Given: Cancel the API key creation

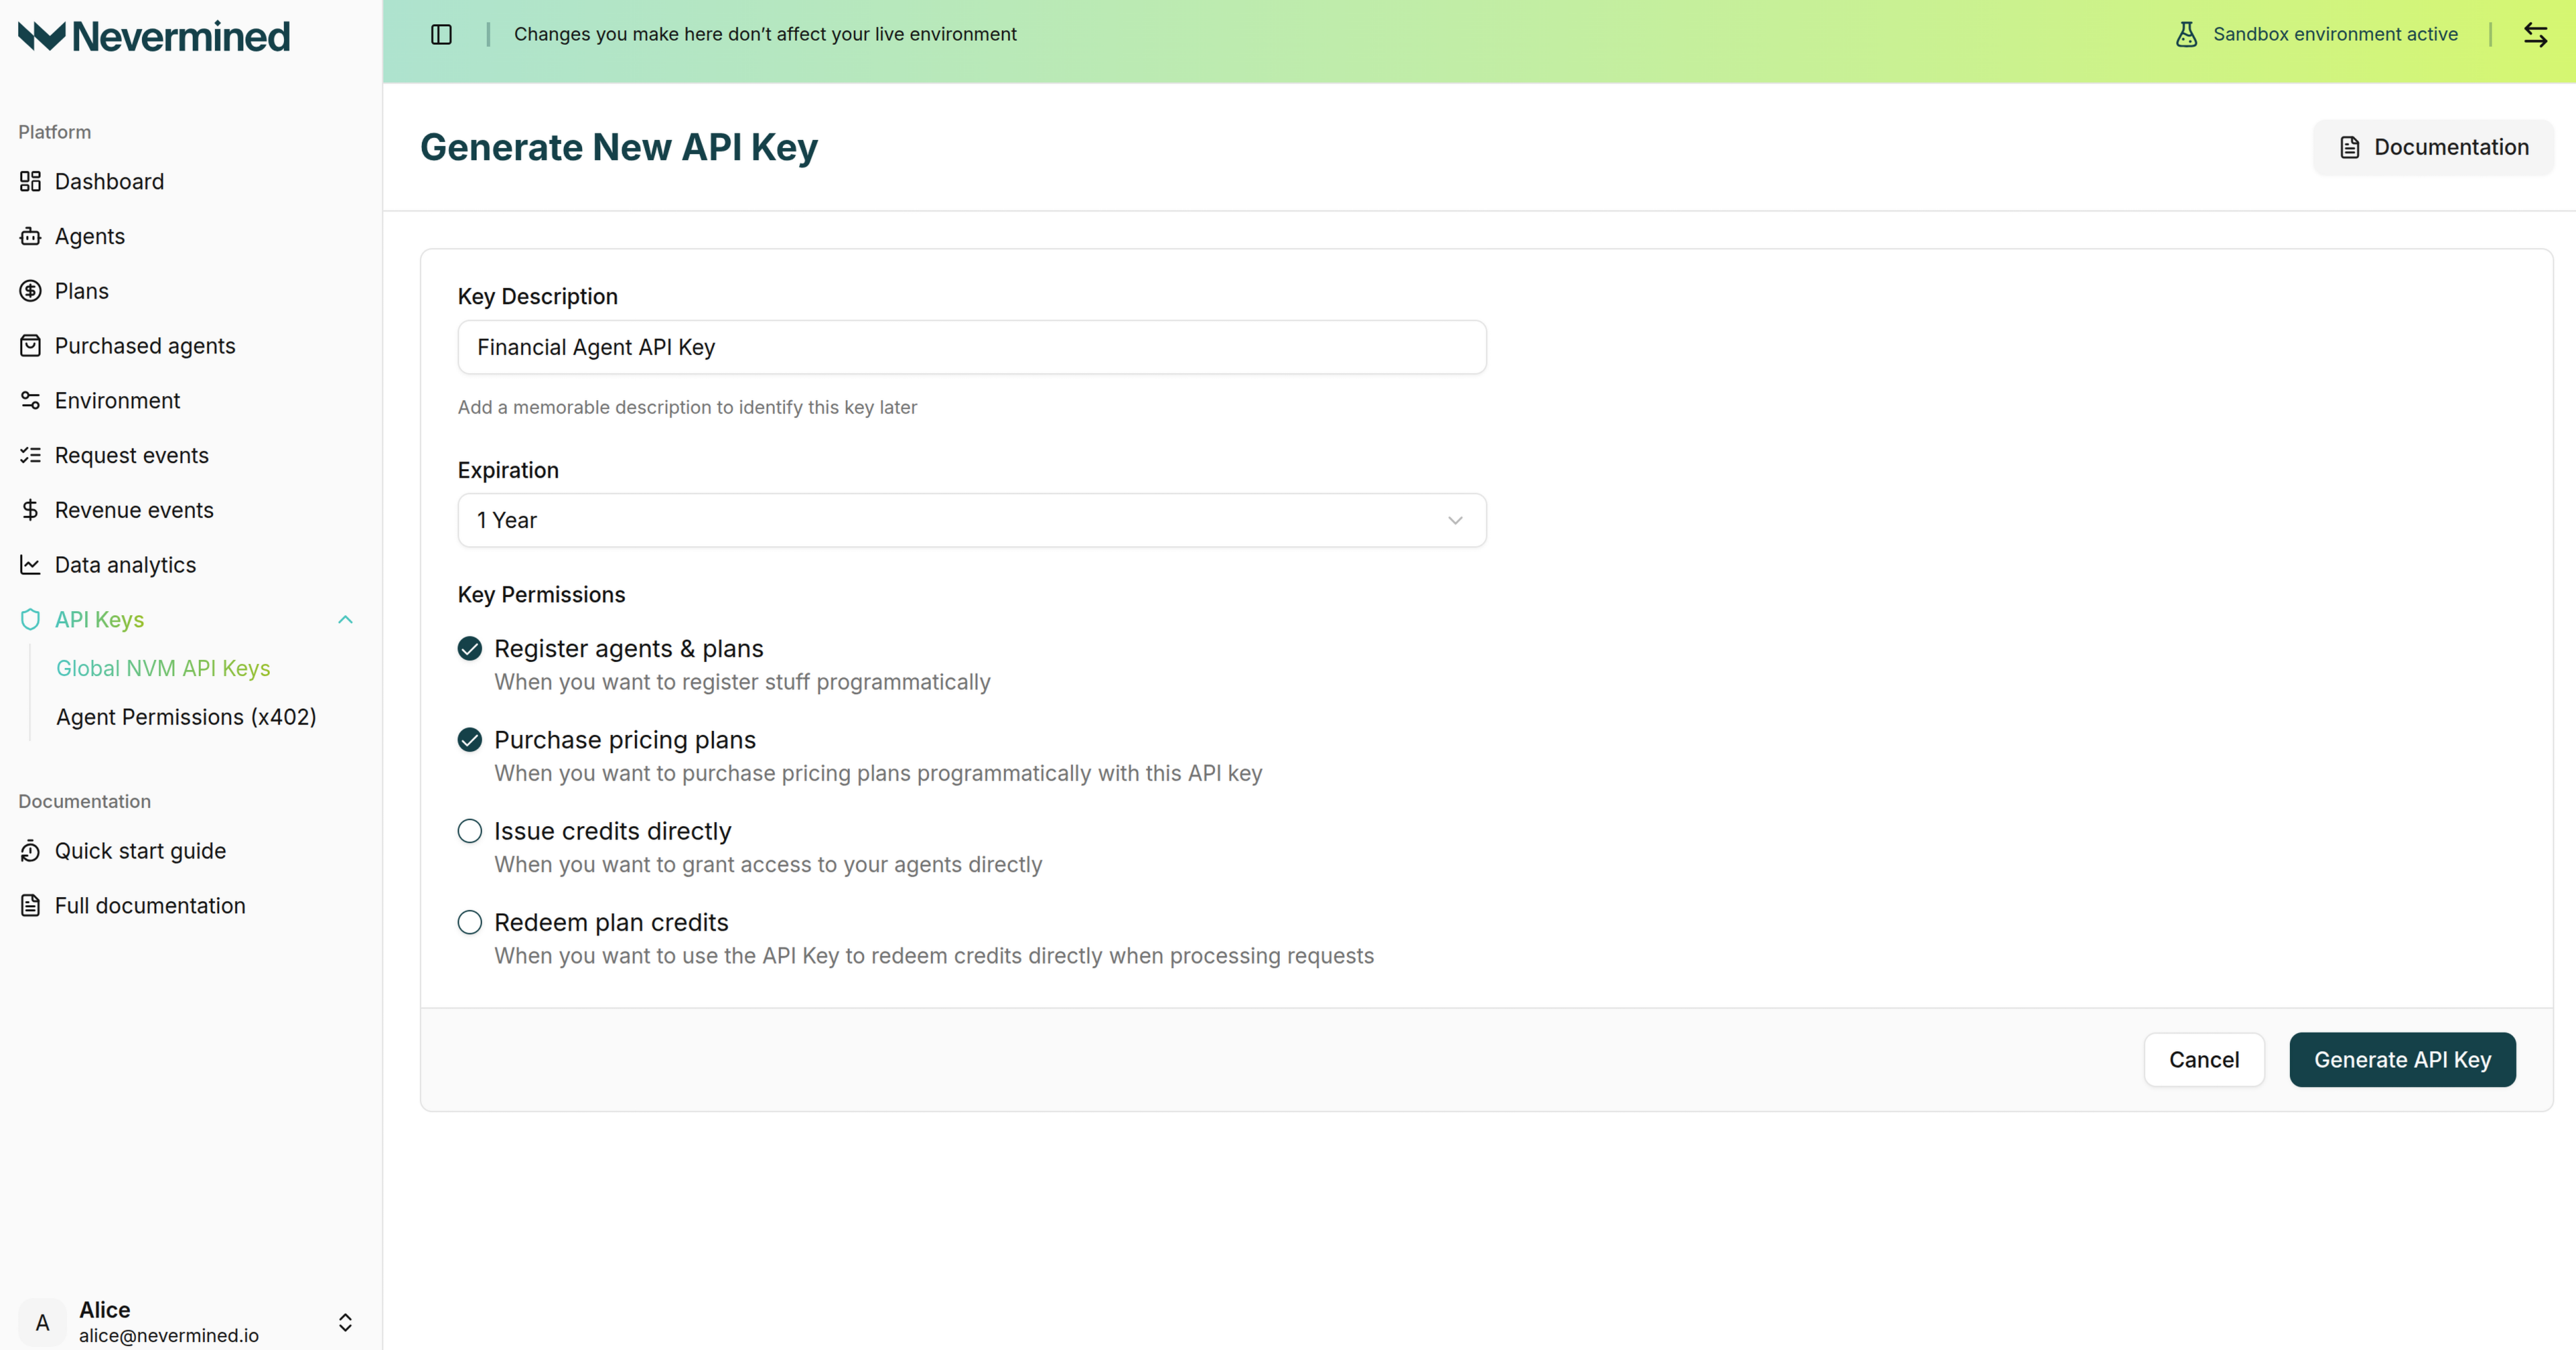Looking at the screenshot, I should pyautogui.click(x=2204, y=1059).
